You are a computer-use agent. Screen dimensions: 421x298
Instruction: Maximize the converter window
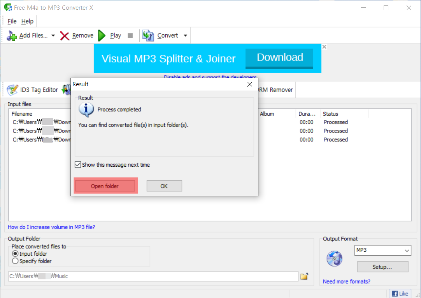tap(386, 8)
